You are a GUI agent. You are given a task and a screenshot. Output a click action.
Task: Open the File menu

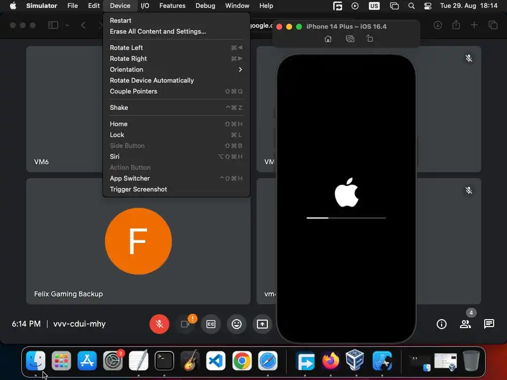point(72,6)
